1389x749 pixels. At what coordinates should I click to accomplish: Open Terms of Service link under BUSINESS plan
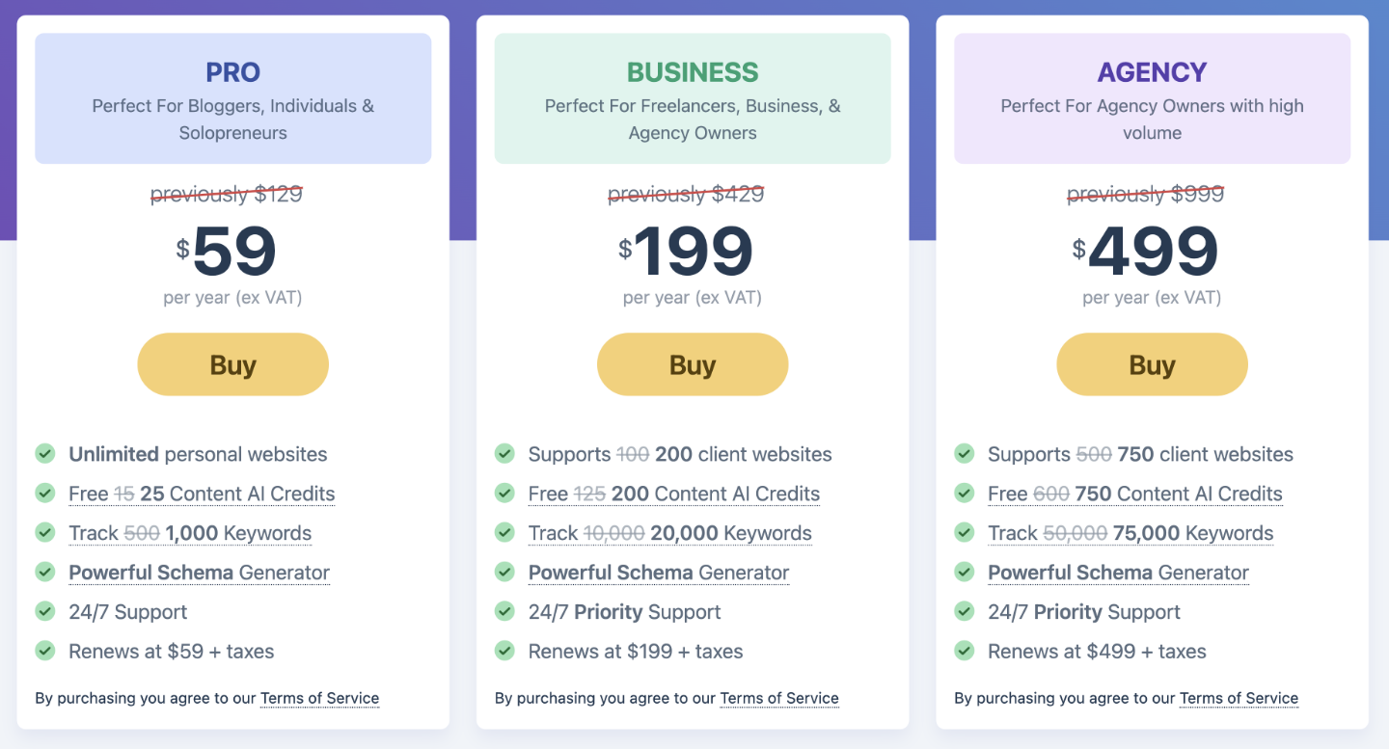click(x=779, y=698)
